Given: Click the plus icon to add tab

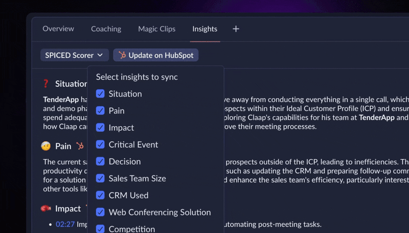Looking at the screenshot, I should [x=236, y=29].
